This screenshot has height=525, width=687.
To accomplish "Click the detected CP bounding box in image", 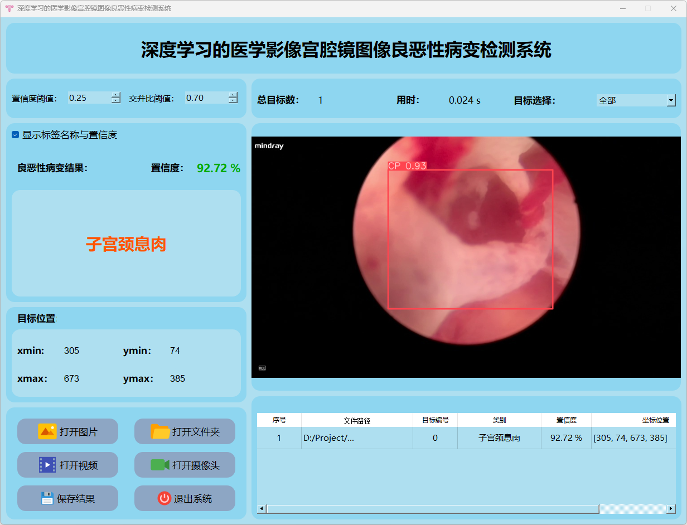I will pyautogui.click(x=470, y=239).
